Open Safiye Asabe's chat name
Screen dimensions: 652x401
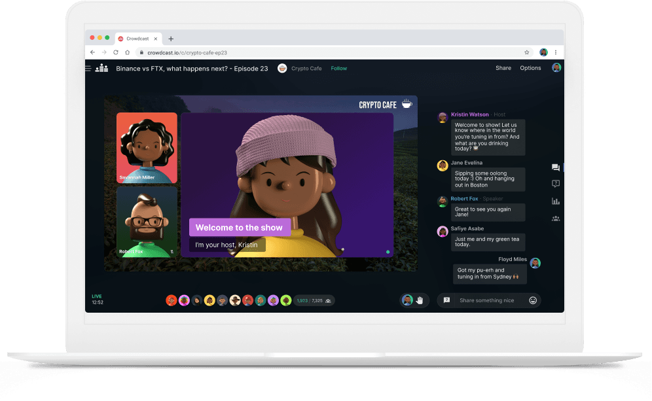tap(467, 228)
